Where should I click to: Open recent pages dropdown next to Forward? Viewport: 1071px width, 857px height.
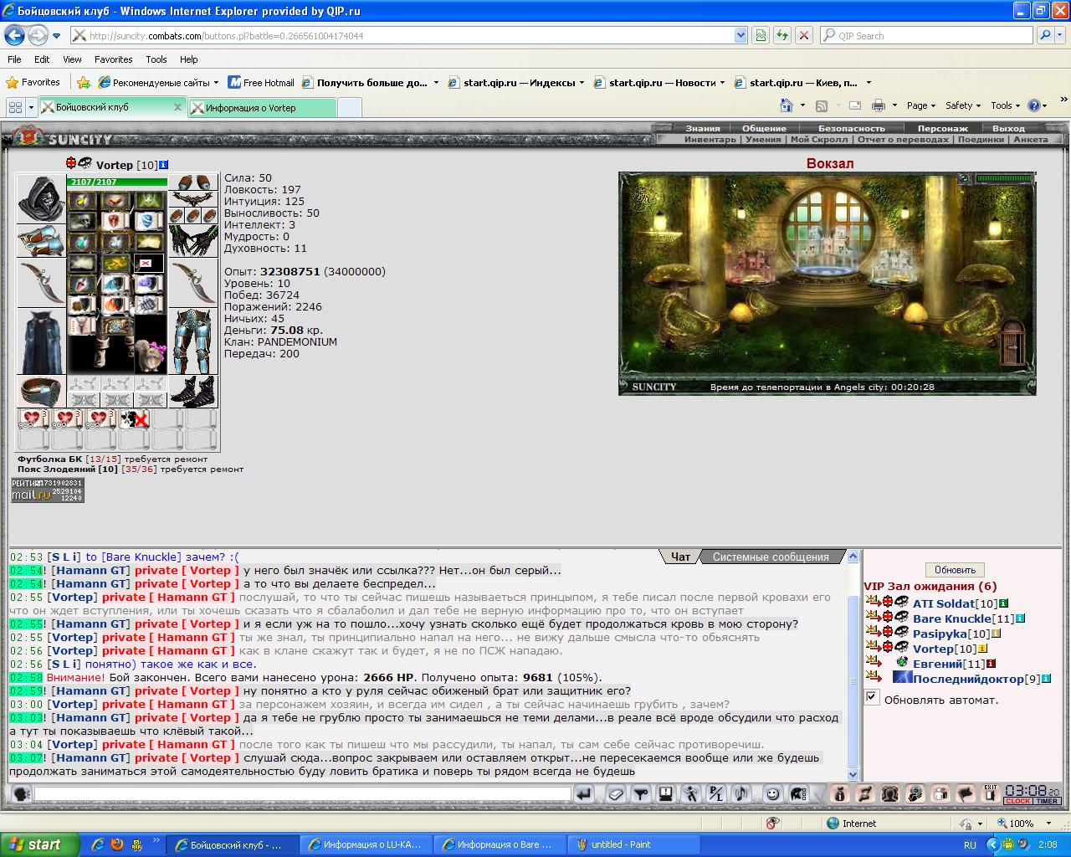[57, 35]
